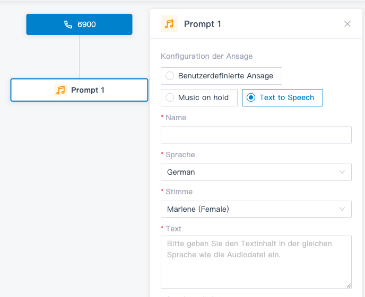Focus the Name input field

tap(256, 135)
